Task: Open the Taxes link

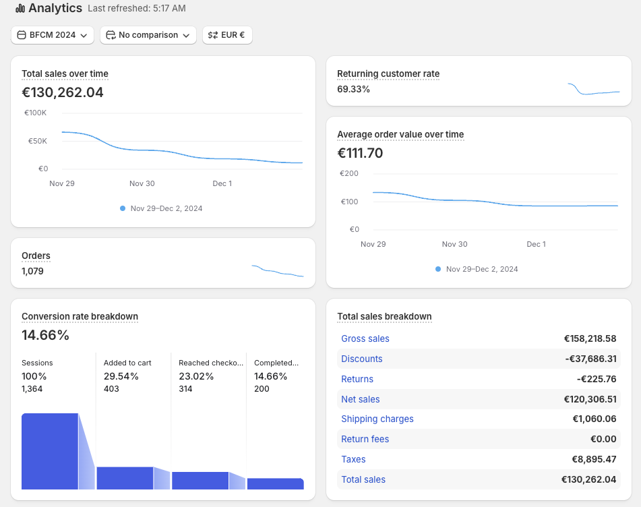Action: point(353,459)
